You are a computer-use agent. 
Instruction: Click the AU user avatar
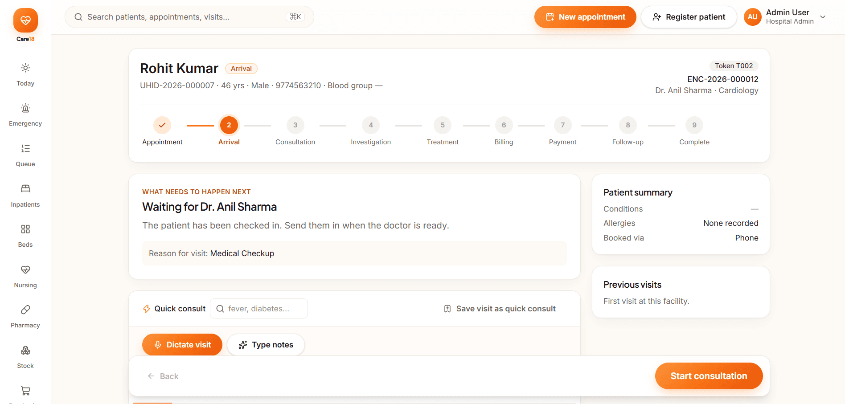pyautogui.click(x=752, y=17)
